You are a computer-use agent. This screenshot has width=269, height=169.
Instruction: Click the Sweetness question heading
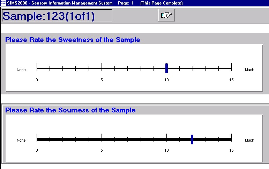(x=73, y=40)
